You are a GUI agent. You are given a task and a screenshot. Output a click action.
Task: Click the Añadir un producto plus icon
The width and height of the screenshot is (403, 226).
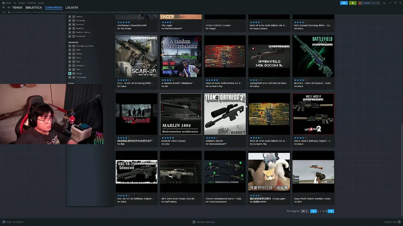point(4,222)
